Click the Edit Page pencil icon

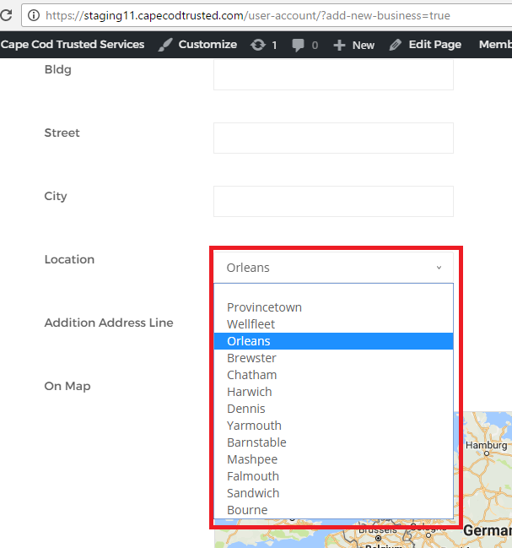[x=396, y=45]
